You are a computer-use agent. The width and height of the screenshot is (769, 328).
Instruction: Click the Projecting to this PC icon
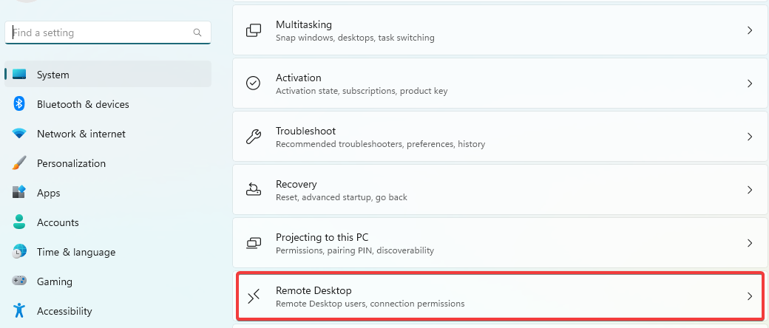pos(253,243)
